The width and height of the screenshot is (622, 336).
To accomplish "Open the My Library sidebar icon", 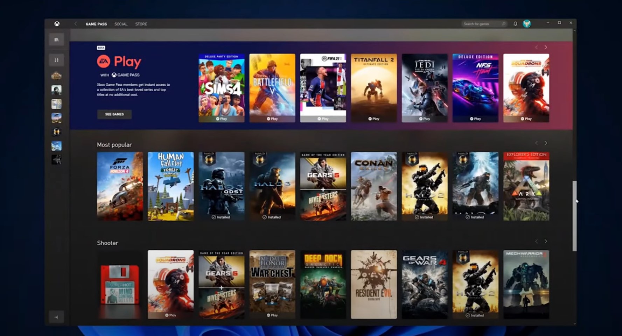I will click(x=56, y=40).
